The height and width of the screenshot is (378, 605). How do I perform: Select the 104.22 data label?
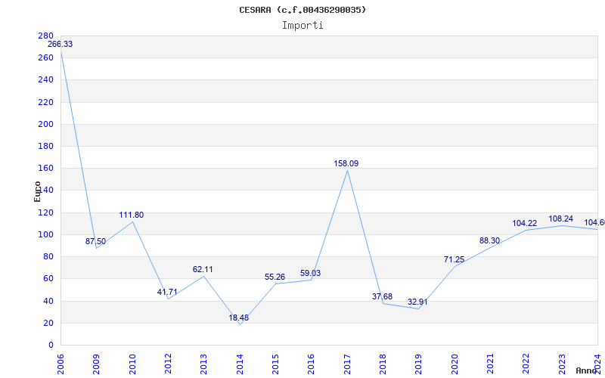point(525,224)
